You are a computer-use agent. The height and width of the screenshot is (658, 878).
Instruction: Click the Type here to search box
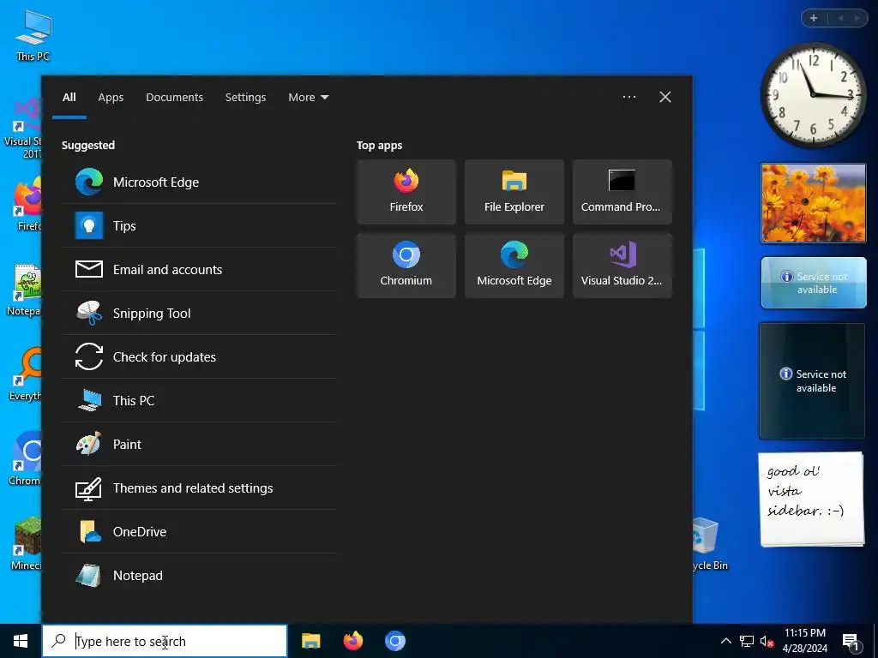[x=165, y=641]
